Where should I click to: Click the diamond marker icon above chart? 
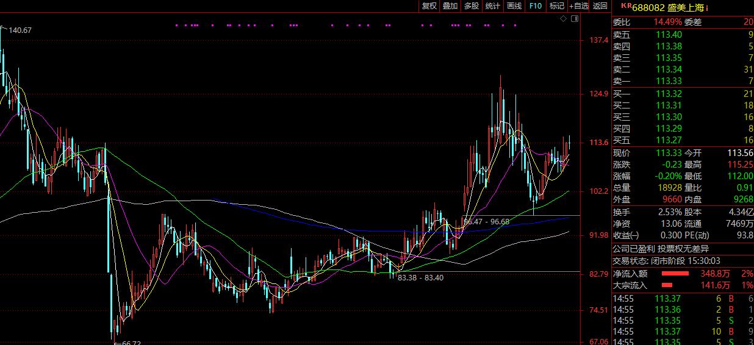tap(564, 20)
